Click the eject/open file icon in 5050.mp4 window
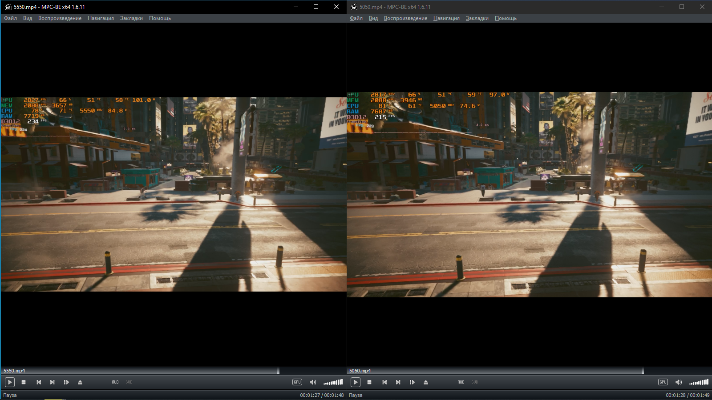The image size is (712, 400). 426,382
